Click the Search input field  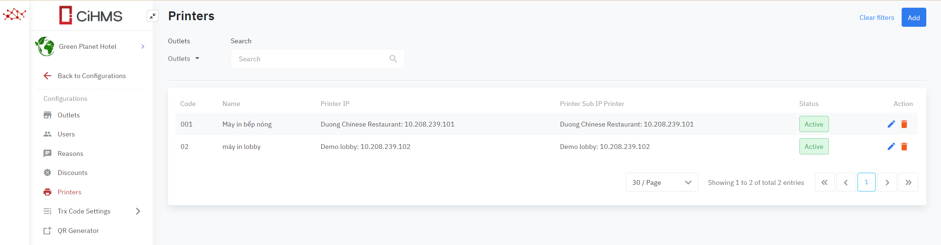(313, 59)
